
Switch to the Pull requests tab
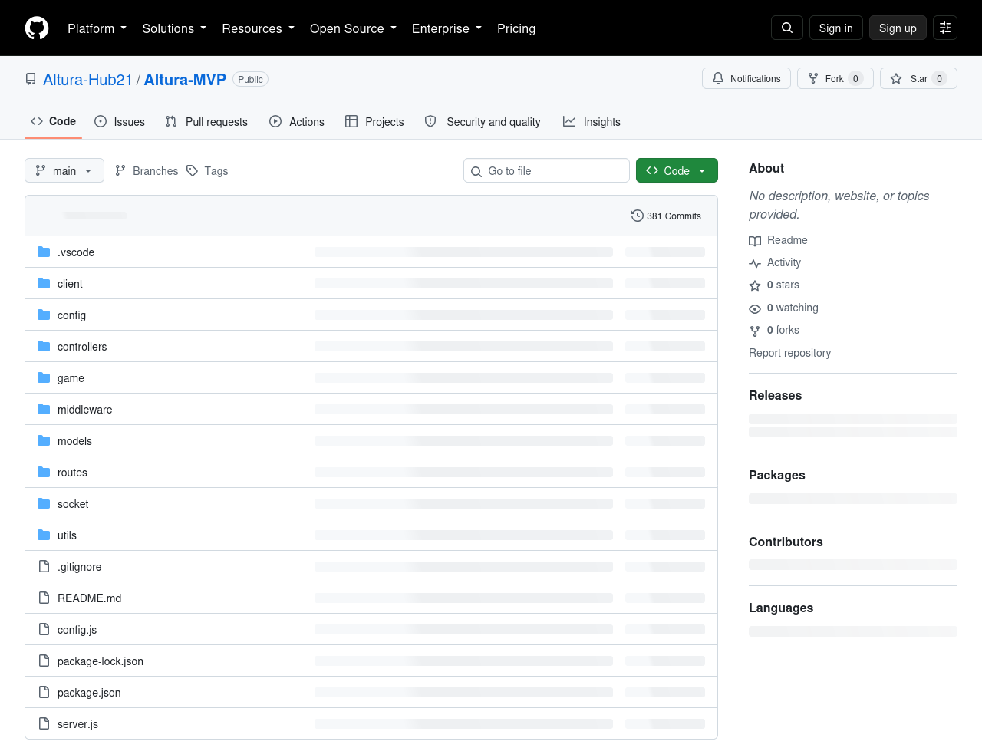pos(206,121)
